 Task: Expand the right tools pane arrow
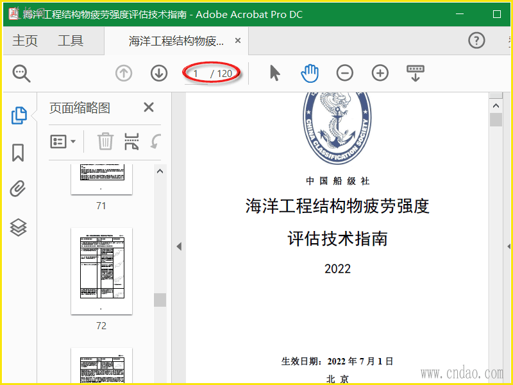coord(509,246)
